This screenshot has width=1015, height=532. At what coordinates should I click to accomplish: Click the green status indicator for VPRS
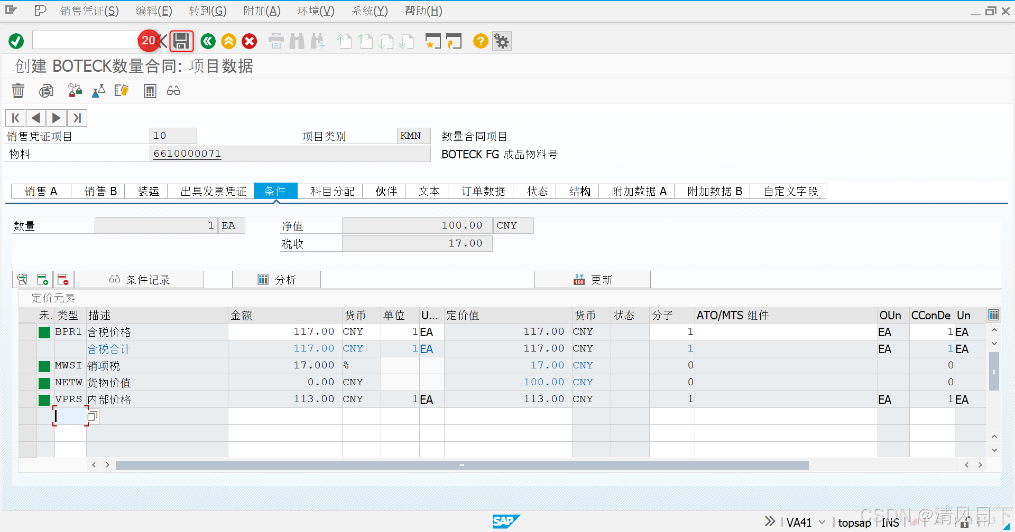click(x=44, y=399)
